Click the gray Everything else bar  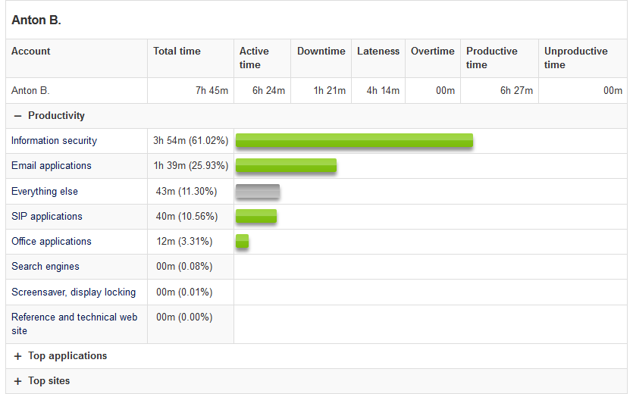point(258,192)
